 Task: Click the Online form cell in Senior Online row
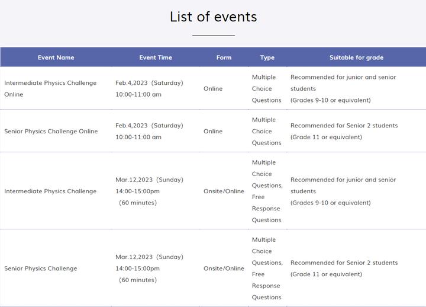[x=213, y=131]
